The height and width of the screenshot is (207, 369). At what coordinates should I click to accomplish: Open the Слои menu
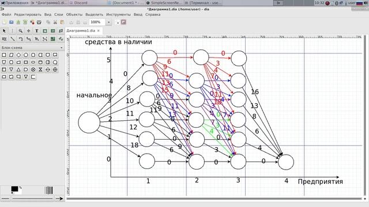tap(59, 14)
